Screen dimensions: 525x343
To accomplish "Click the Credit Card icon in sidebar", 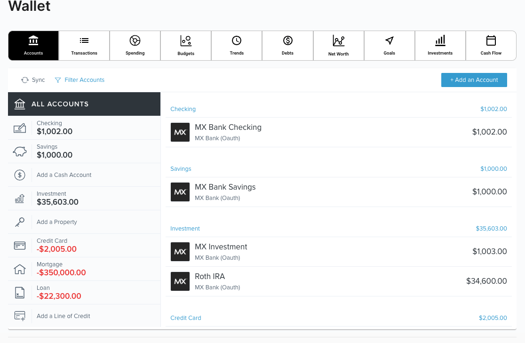I will 20,246.
